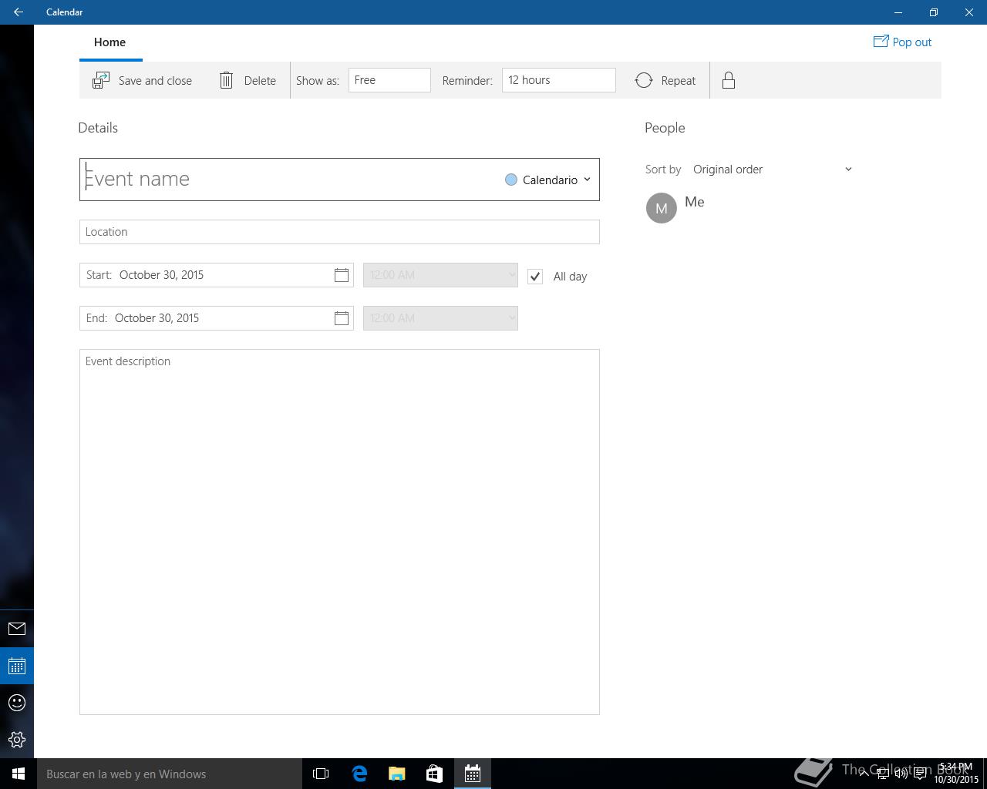Open Reminder 12 hours dropdown
Viewport: 987px width, 789px height.
[559, 80]
